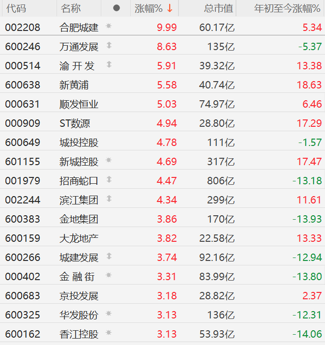Click the 4.78 gain value of 城投控股

pos(167,143)
